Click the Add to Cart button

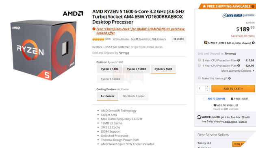click(233, 89)
